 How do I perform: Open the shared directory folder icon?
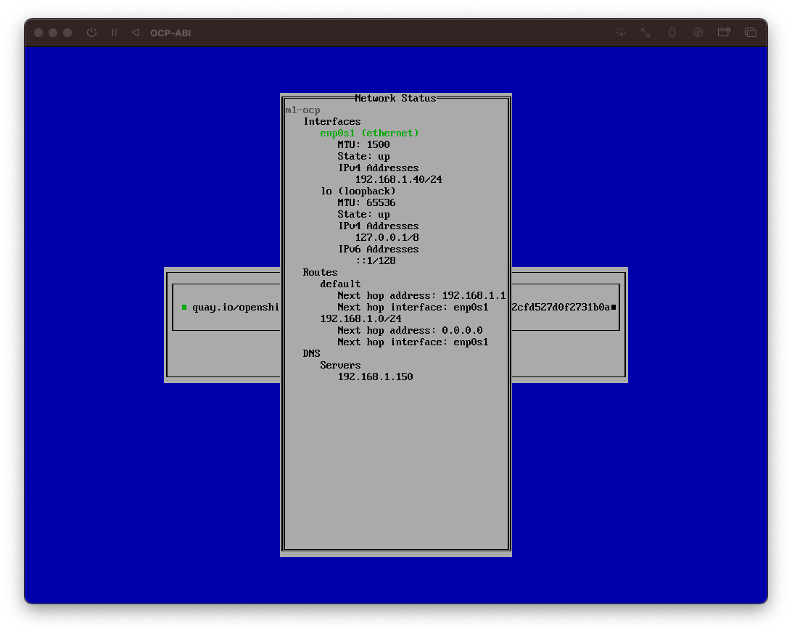point(724,33)
